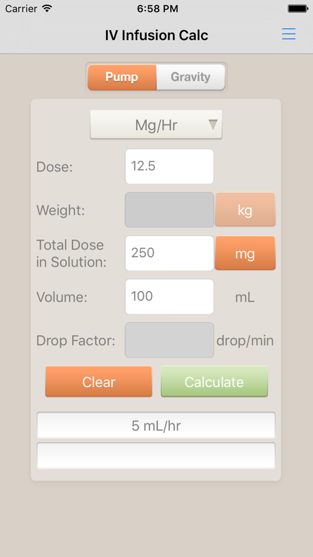
Task: Edit Total Dose in Solution field 250
Action: click(169, 253)
